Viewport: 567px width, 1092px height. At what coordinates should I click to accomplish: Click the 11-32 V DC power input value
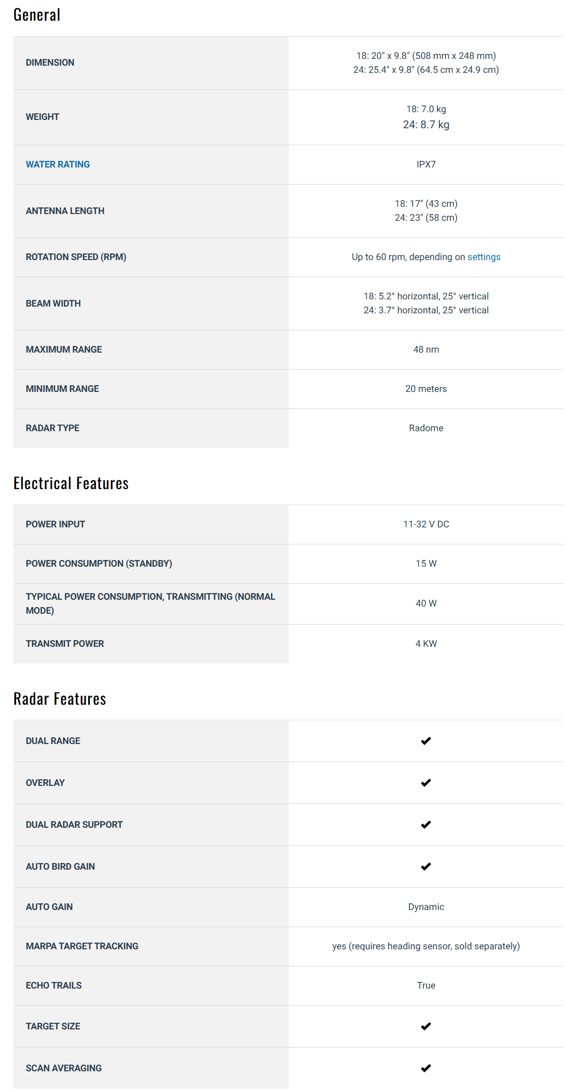click(426, 524)
